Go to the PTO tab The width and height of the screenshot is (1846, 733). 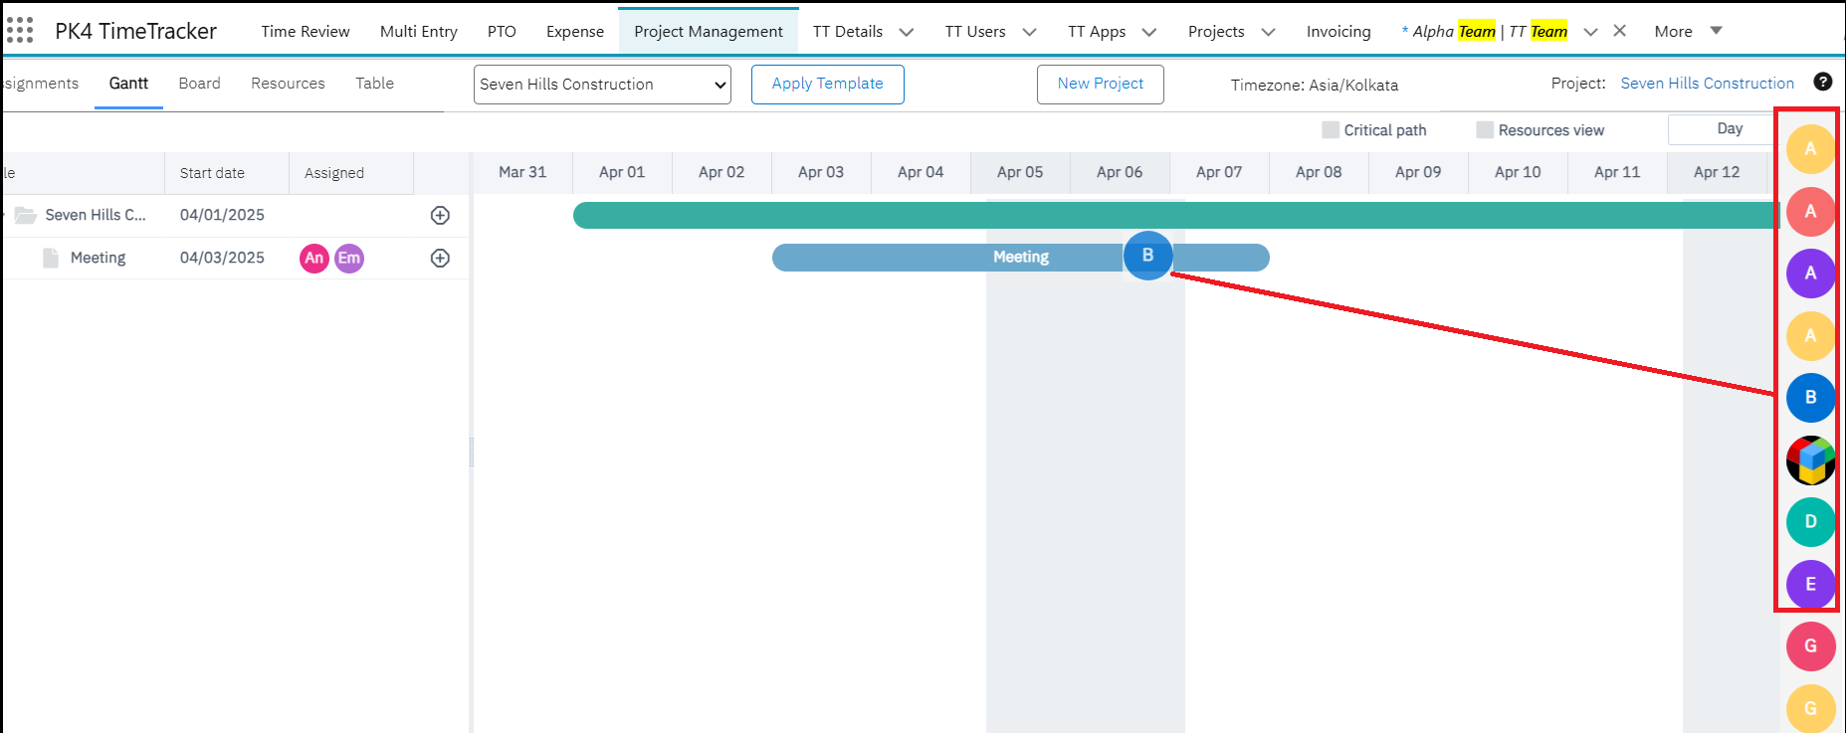click(502, 31)
